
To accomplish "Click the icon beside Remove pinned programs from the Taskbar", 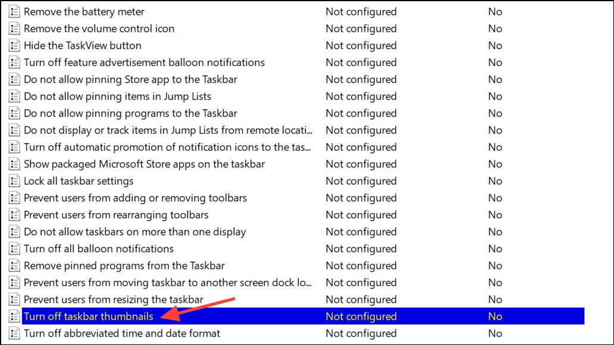I will point(14,265).
